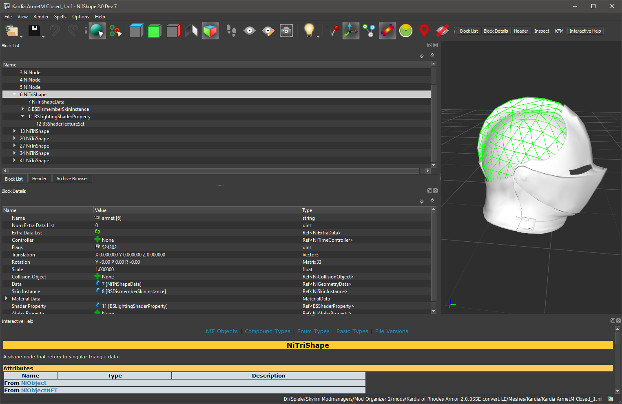Expand the 8 BSDismemberSkinInstance node
The height and width of the screenshot is (404, 622).
click(x=23, y=109)
